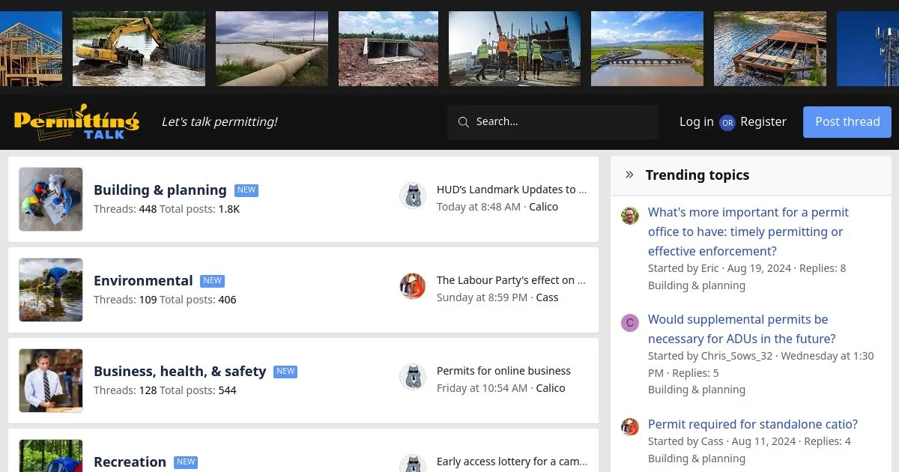Open Calico's avatar beside the HUD thread
The image size is (899, 472).
tap(413, 196)
